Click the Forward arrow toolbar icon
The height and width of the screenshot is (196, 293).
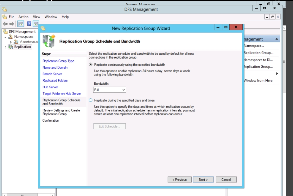coord(11,24)
